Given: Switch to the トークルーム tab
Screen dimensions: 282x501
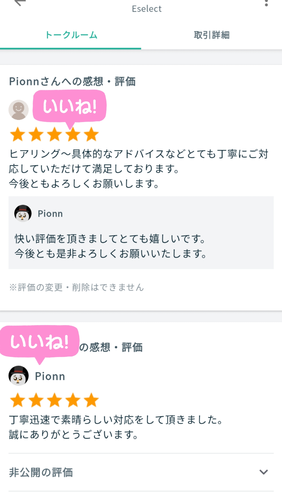Looking at the screenshot, I should (71, 35).
